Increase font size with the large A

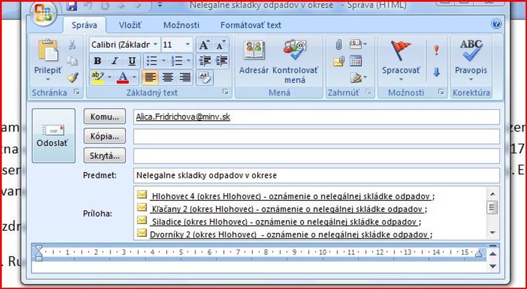pyautogui.click(x=204, y=45)
